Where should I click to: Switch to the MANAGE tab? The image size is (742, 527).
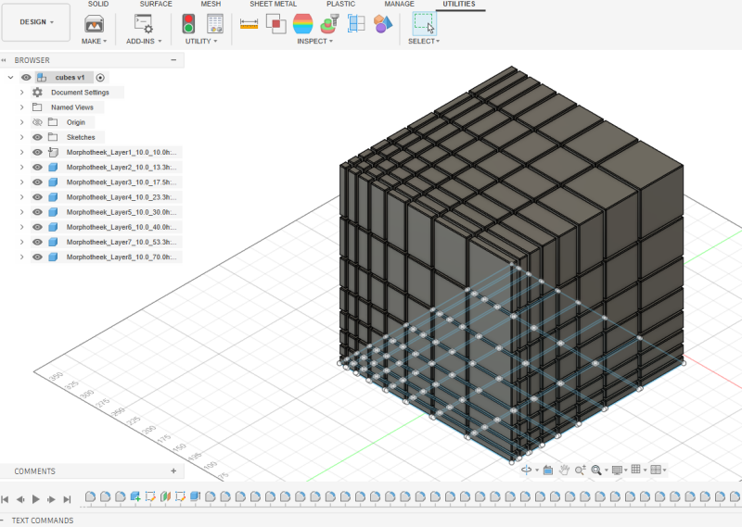399,4
